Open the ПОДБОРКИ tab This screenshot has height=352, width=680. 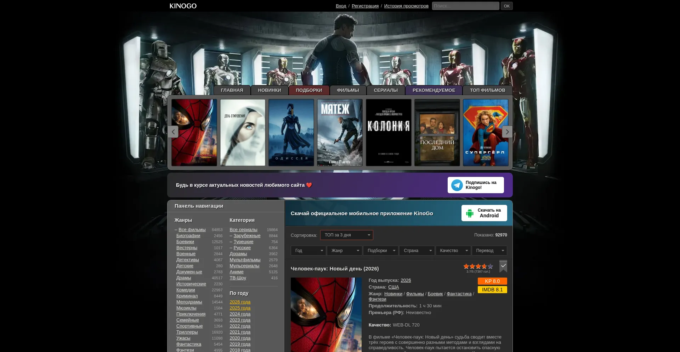309,90
